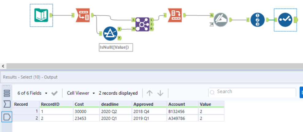Viewport: 303px width, 132px height.
Task: Click the Filter tool's F output anchor
Action: (x=120, y=38)
